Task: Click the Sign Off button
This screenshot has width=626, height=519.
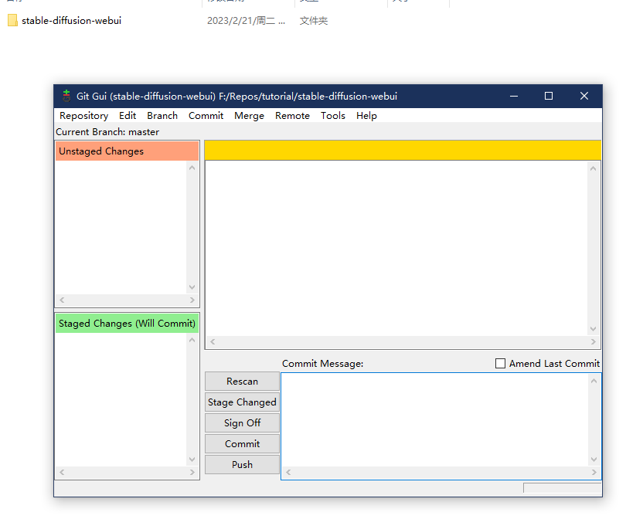Action: point(242,423)
